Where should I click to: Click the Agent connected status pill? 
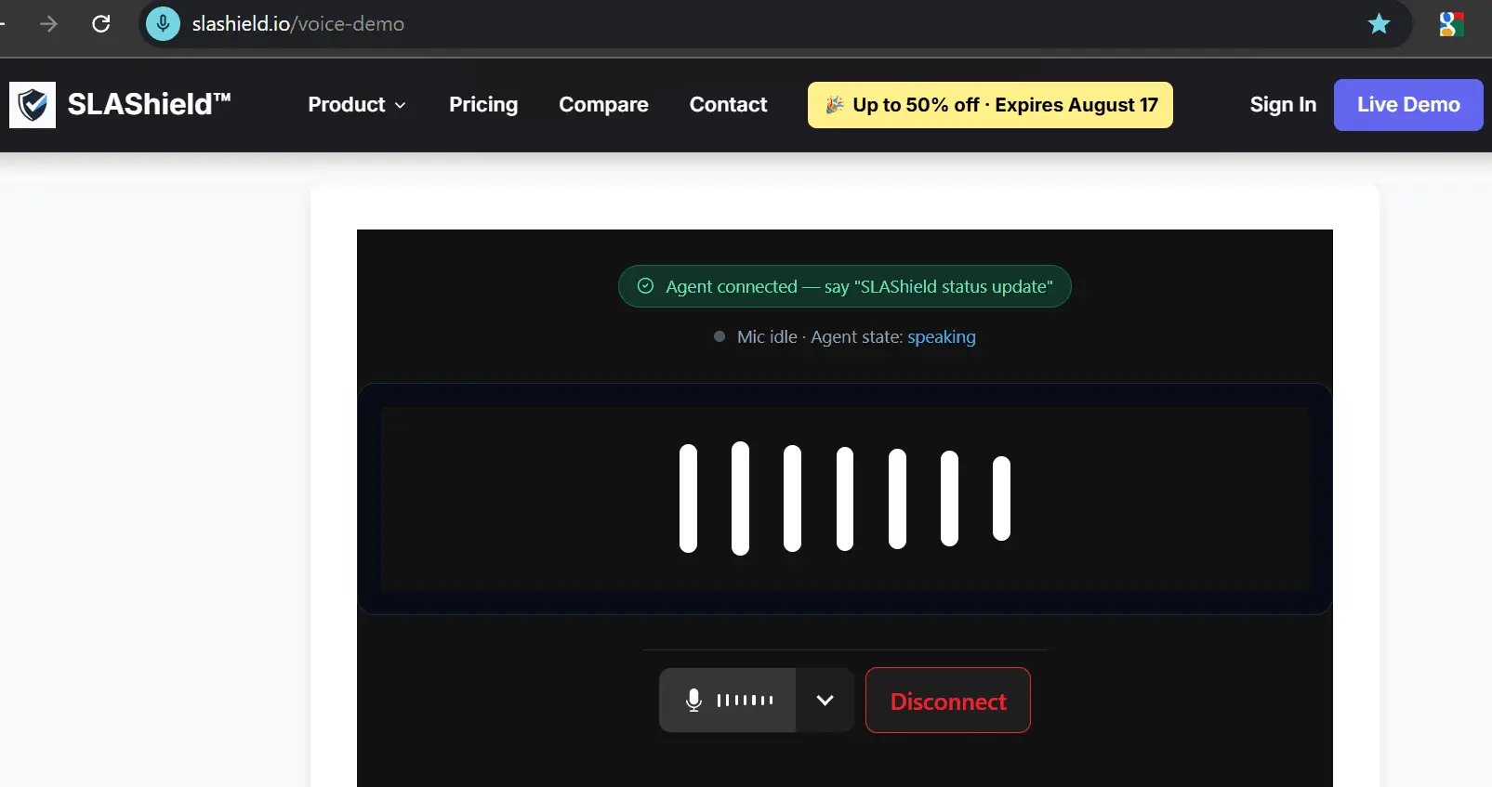(x=845, y=286)
